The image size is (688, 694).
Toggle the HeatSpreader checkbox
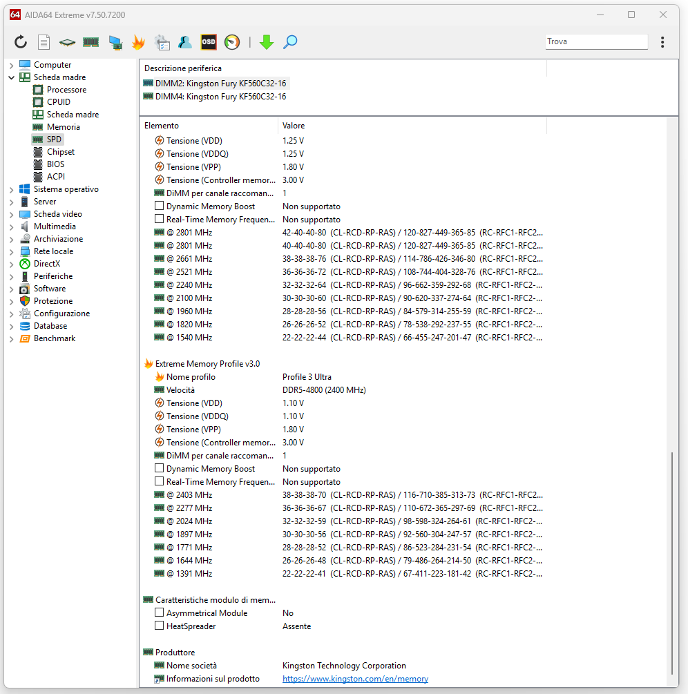pyautogui.click(x=160, y=626)
